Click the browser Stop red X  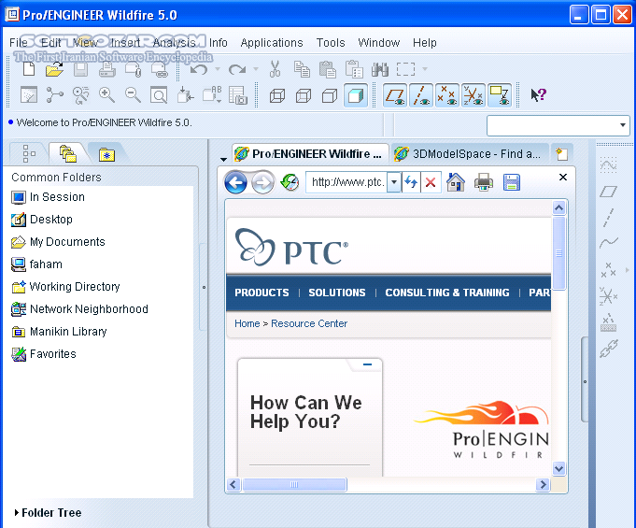[x=431, y=182]
